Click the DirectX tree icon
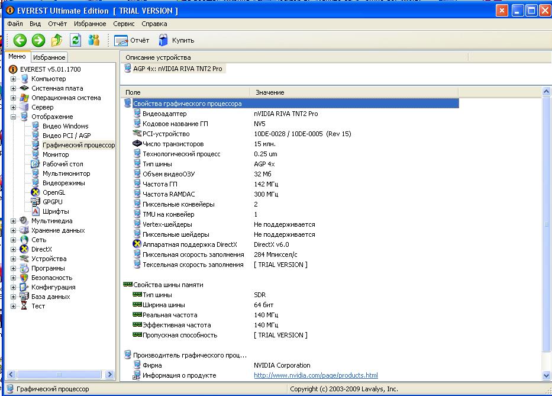 click(x=24, y=249)
